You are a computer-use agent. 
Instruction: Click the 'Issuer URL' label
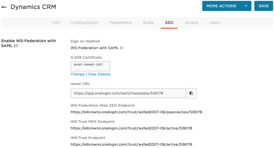80,84
